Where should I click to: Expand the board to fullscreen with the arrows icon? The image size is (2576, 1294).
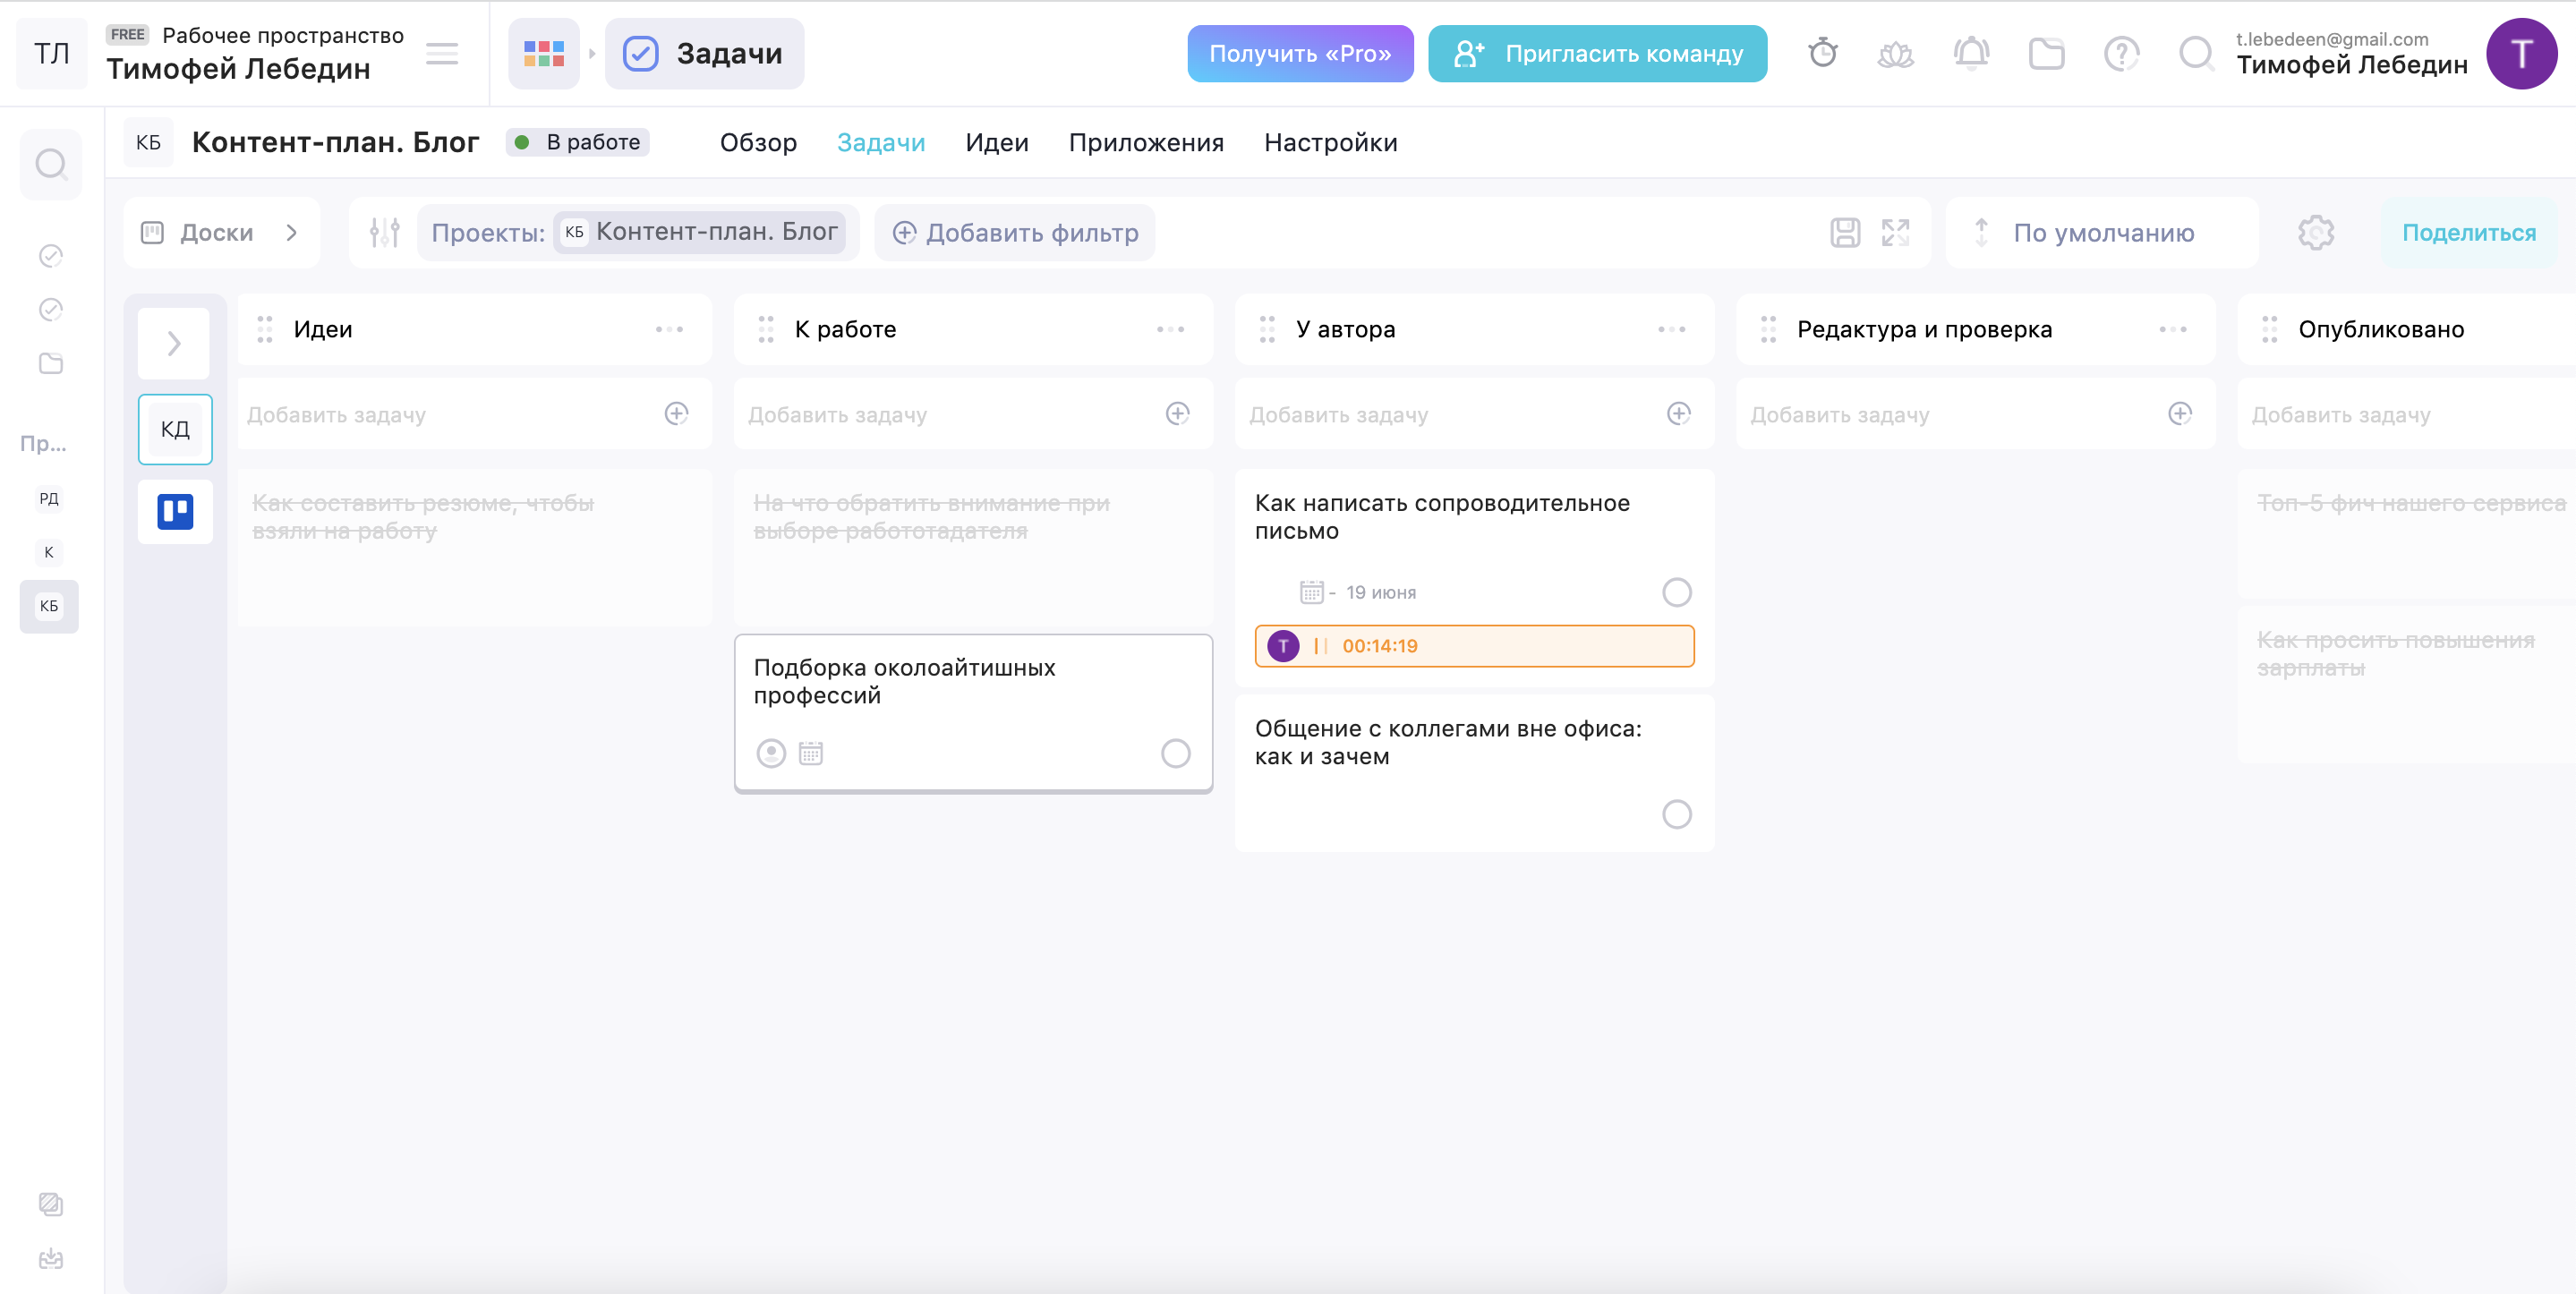click(x=1896, y=232)
